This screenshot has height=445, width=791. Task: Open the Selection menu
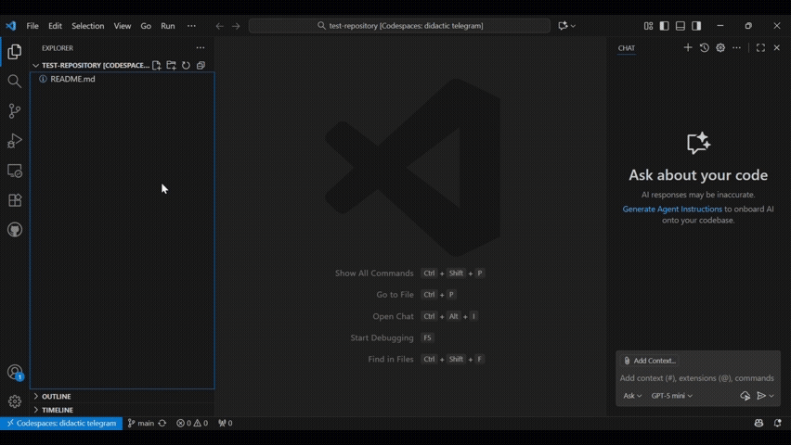pos(88,26)
